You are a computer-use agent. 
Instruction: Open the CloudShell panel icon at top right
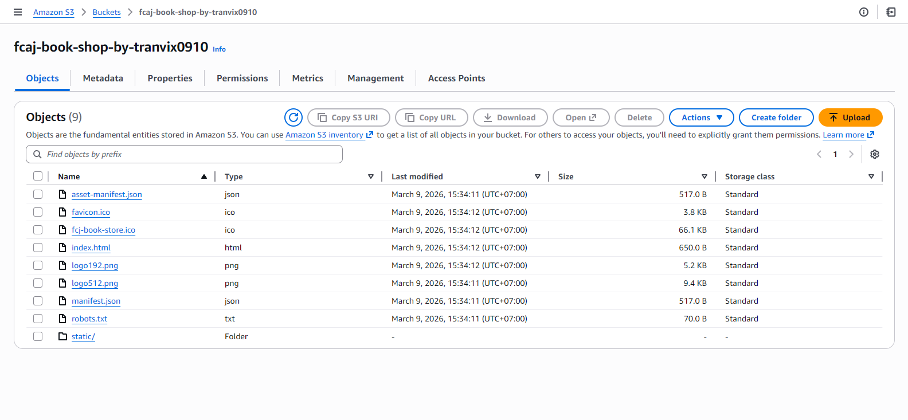pyautogui.click(x=891, y=12)
